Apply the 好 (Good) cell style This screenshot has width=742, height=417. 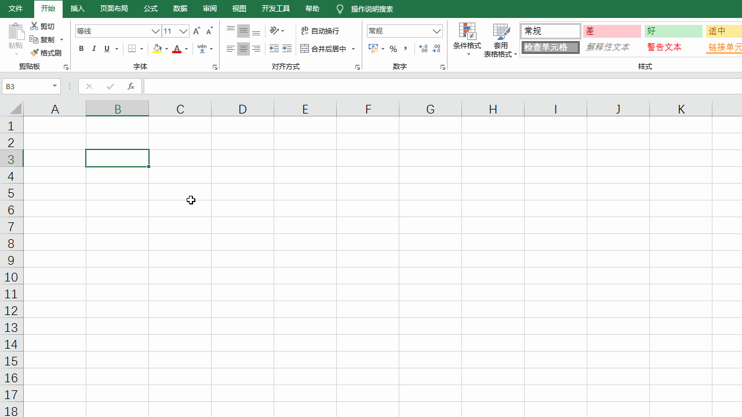point(674,31)
